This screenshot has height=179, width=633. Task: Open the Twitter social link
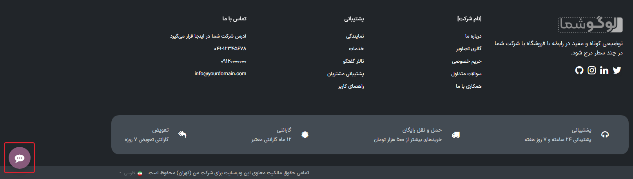617,70
